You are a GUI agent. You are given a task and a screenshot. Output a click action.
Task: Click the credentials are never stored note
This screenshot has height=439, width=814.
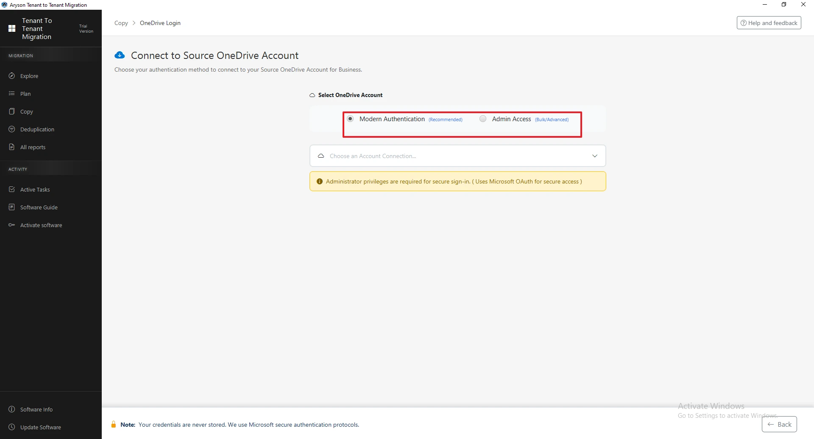[x=249, y=425]
